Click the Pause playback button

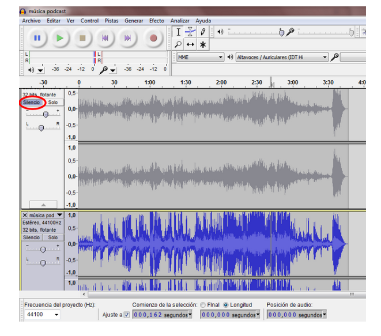point(37,39)
